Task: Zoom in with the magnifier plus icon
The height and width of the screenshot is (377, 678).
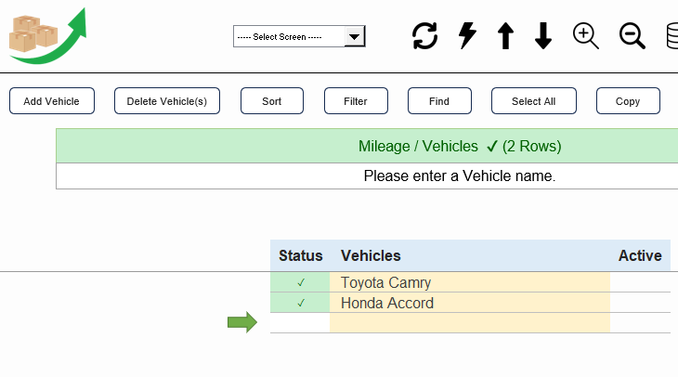Action: coord(586,36)
